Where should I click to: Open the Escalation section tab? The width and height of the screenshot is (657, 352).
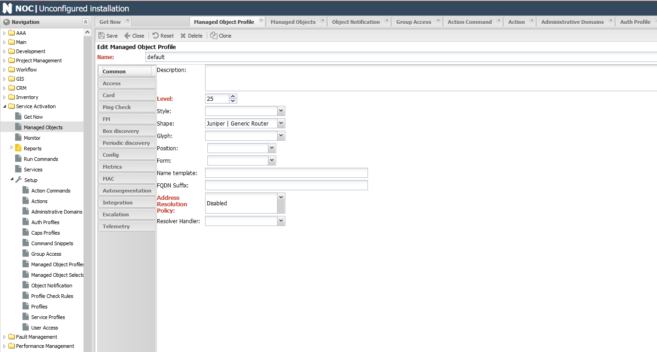pos(127,214)
